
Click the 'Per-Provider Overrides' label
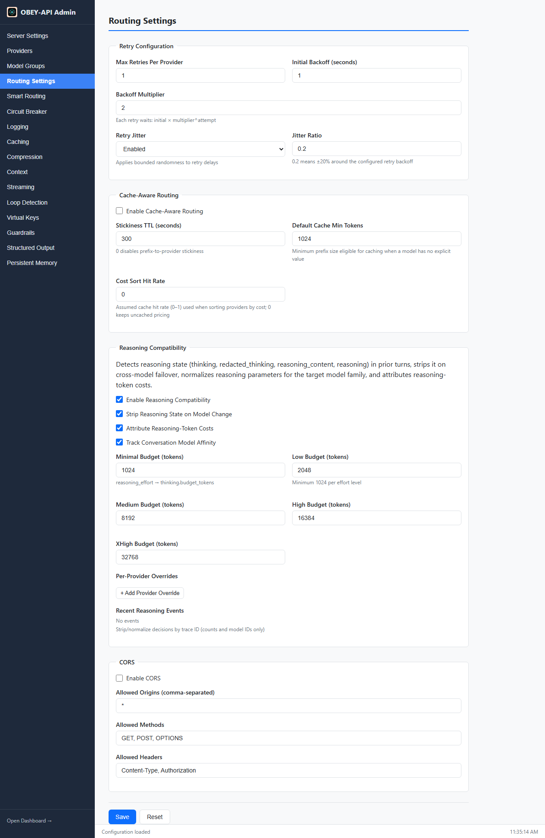pos(147,576)
